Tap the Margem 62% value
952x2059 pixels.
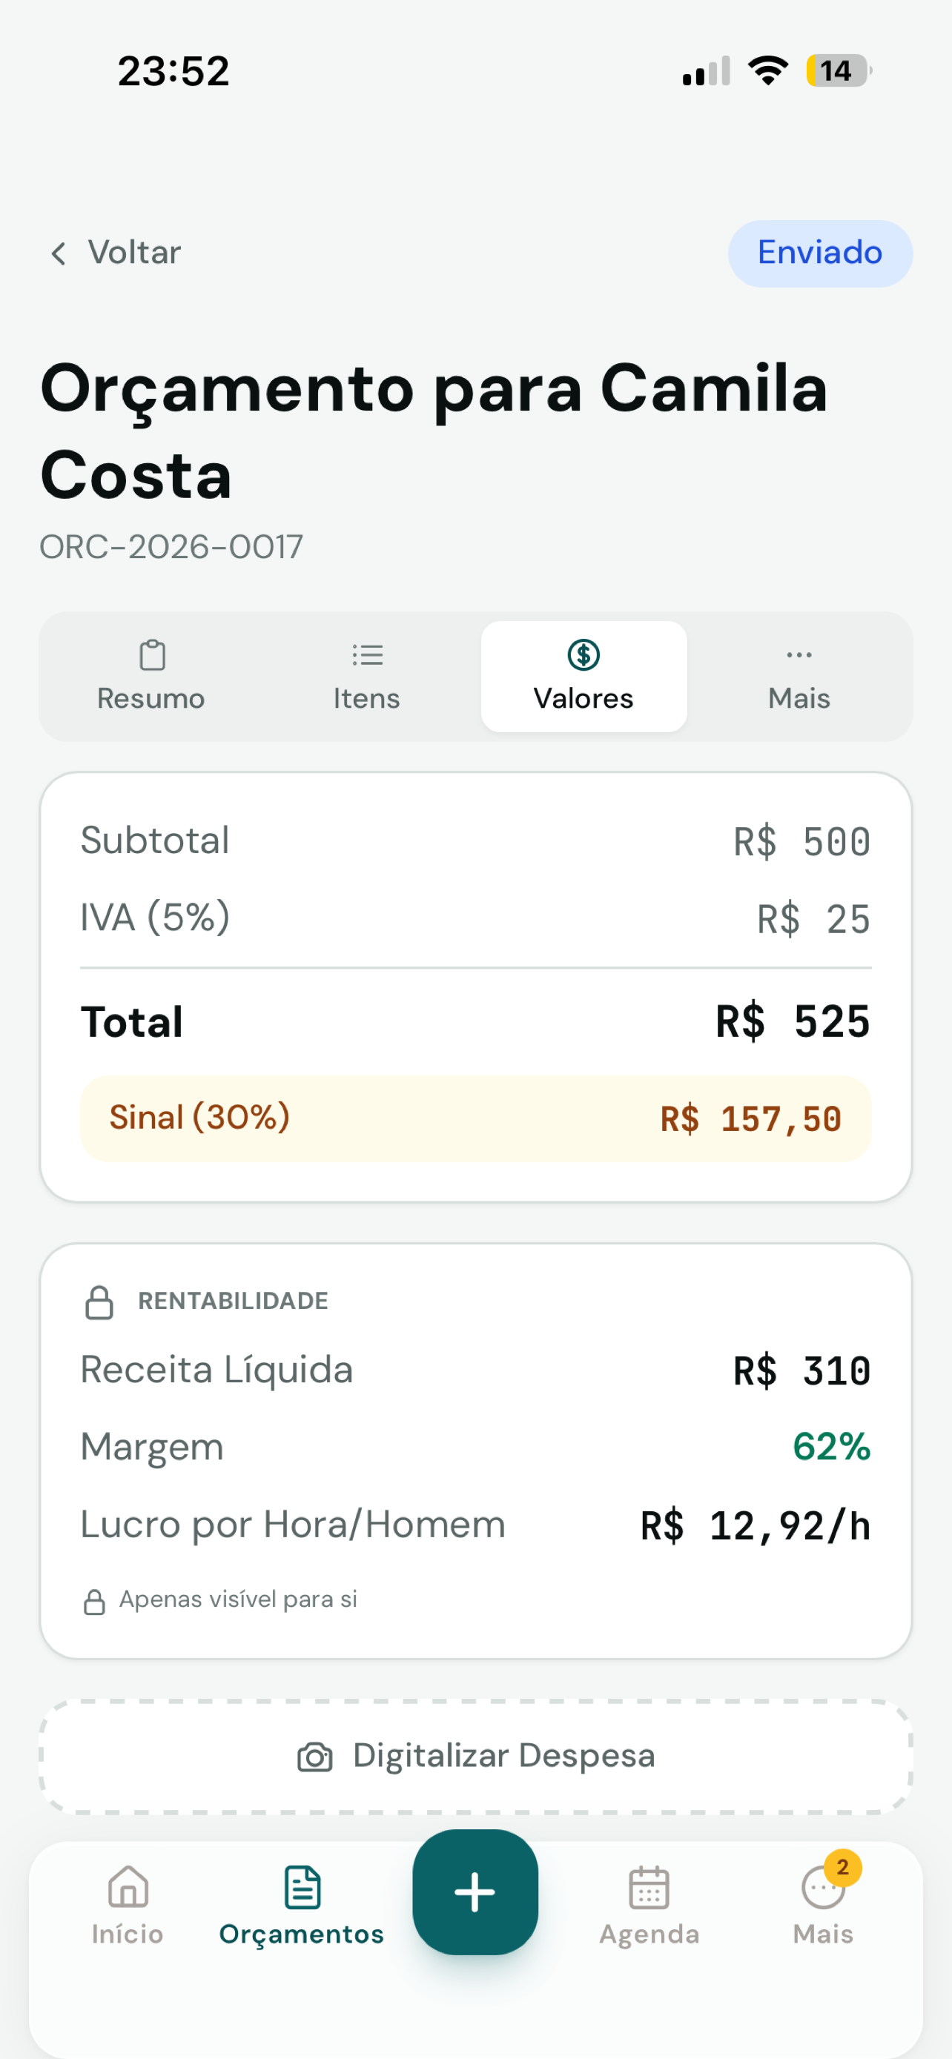pos(831,1447)
